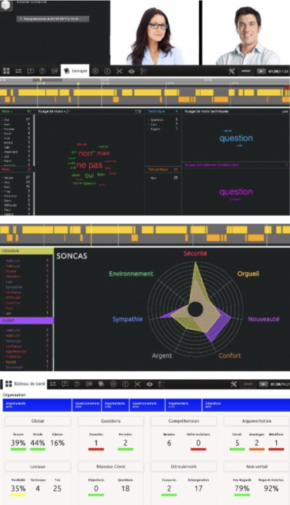Expand the CLIENT word list header

(27, 321)
